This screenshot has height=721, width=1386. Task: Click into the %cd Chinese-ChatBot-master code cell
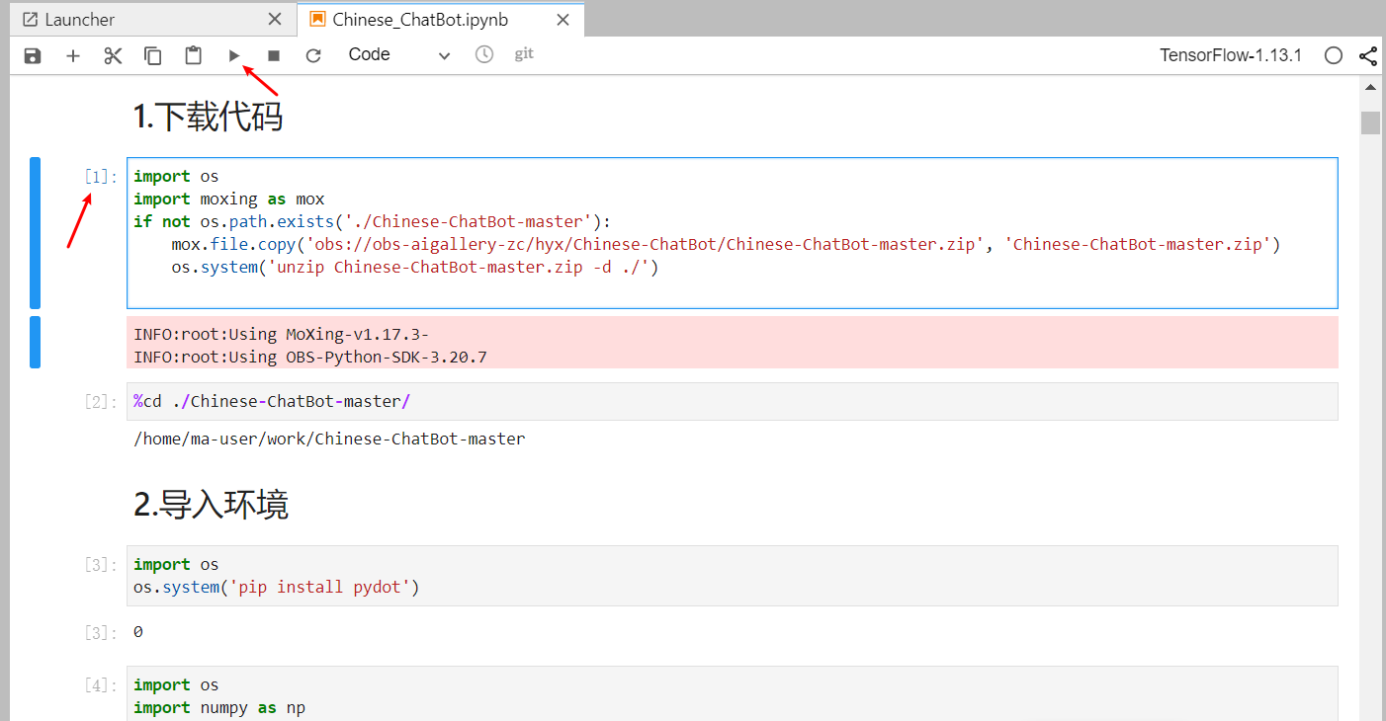[732, 402]
